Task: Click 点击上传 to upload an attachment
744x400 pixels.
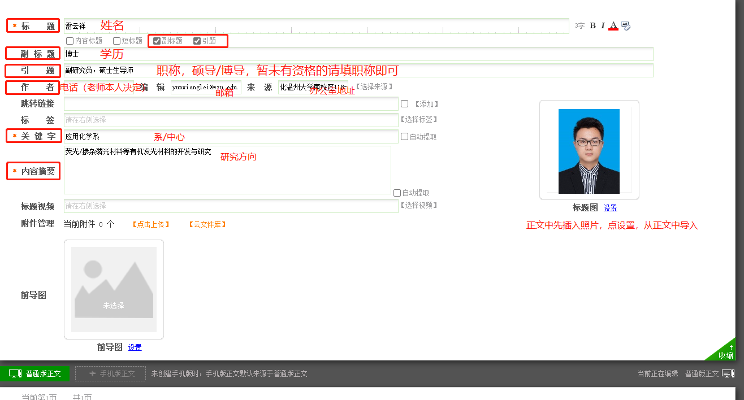Action: 151,224
